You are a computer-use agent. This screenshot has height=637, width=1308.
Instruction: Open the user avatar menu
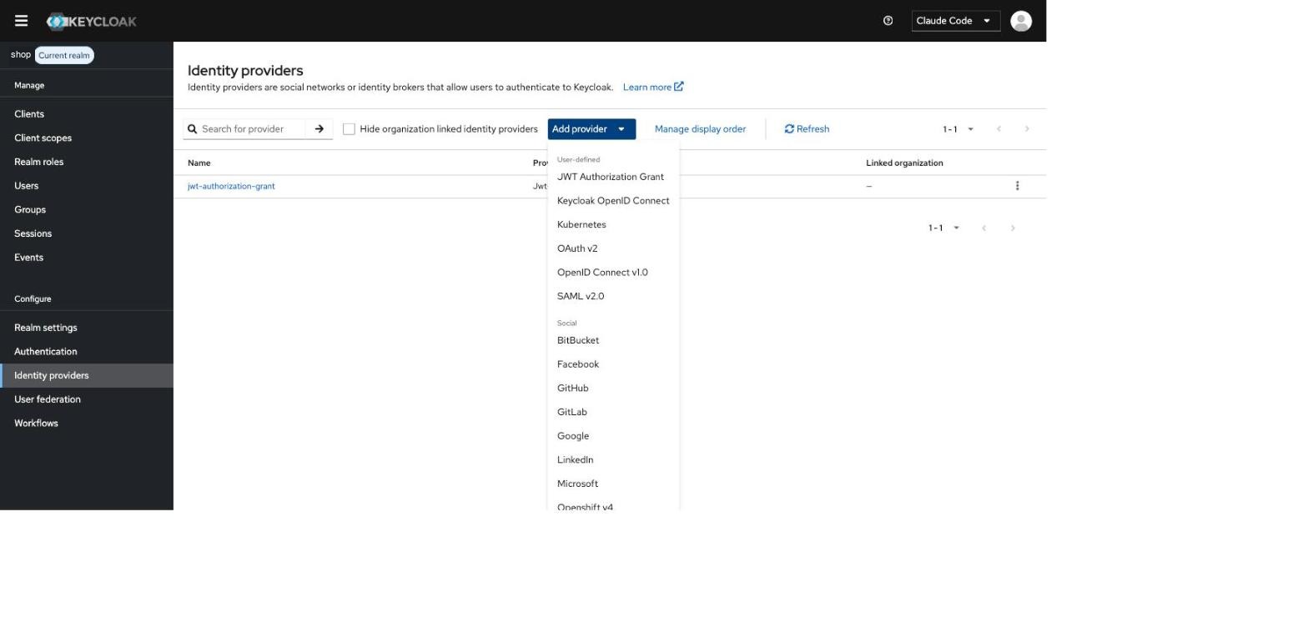(1021, 21)
